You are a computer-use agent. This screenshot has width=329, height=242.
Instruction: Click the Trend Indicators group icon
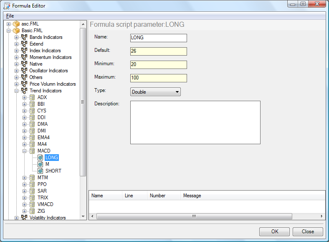tap(24, 91)
